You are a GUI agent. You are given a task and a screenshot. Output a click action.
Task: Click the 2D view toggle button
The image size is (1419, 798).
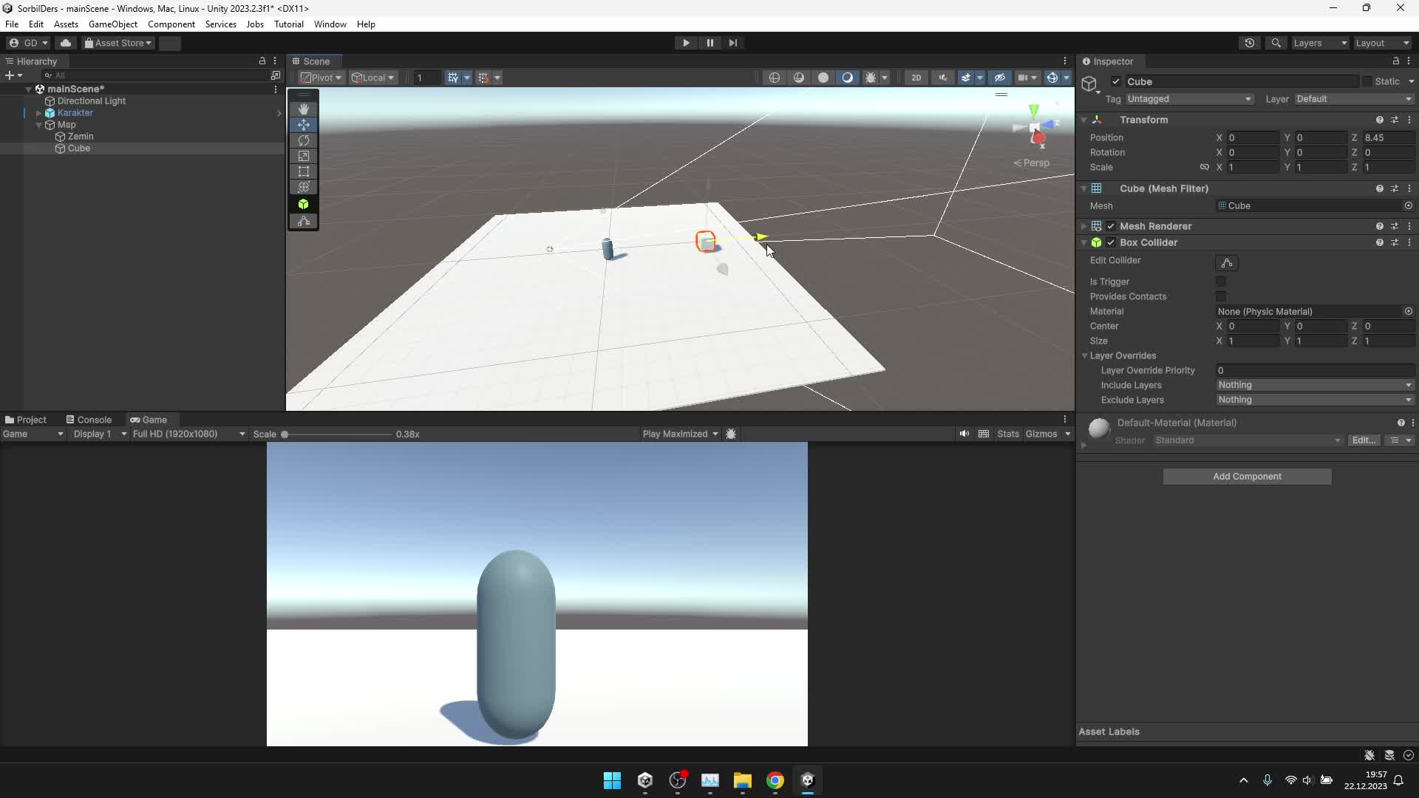tap(915, 77)
